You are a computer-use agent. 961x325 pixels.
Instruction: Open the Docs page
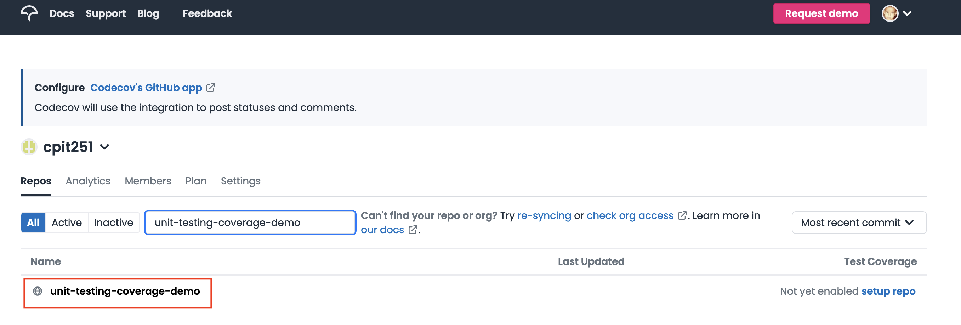pos(62,13)
